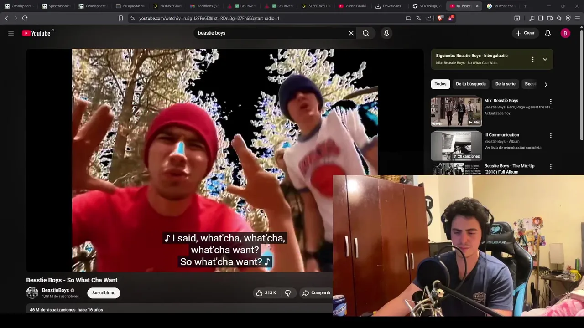
Task: Open the translate page icon
Action: (x=418, y=18)
